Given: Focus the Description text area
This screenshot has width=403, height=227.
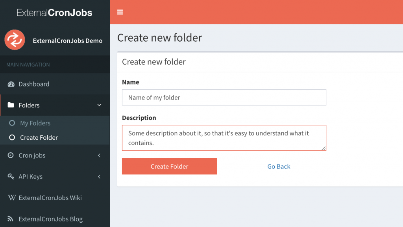Looking at the screenshot, I should [224, 138].
